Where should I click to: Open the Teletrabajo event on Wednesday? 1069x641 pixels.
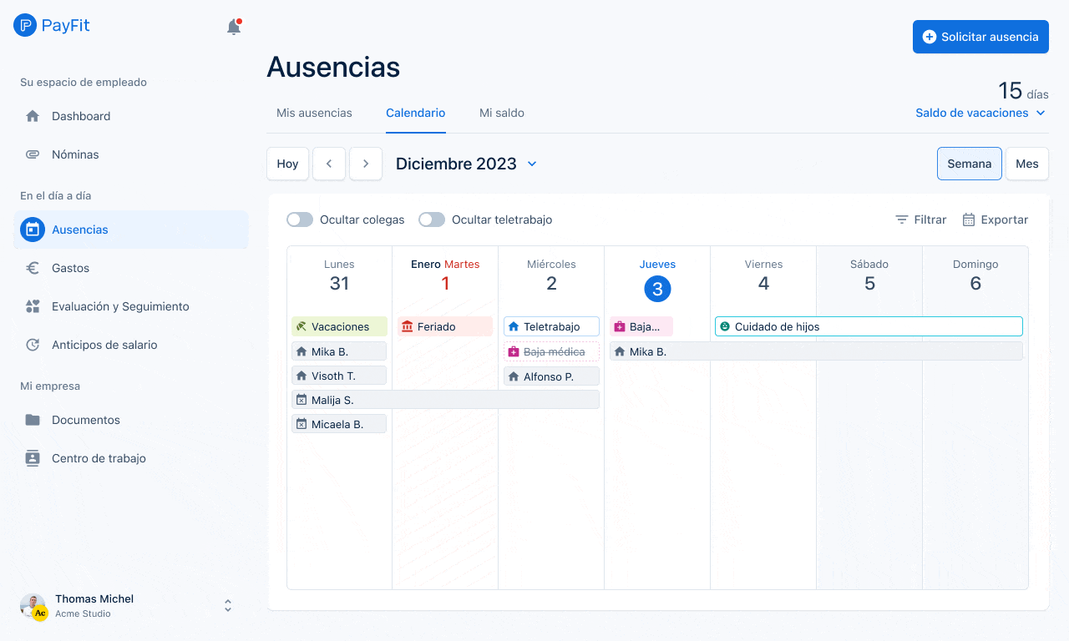tap(551, 326)
